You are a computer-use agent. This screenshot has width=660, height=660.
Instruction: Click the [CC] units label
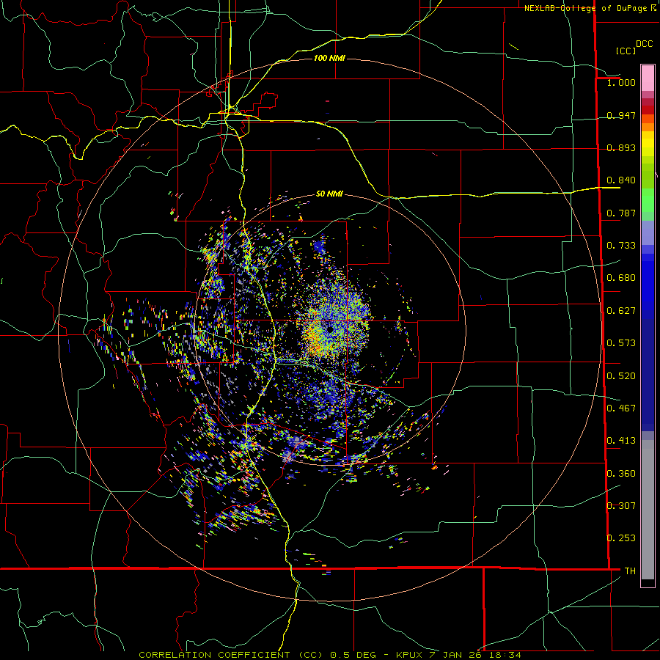click(626, 51)
